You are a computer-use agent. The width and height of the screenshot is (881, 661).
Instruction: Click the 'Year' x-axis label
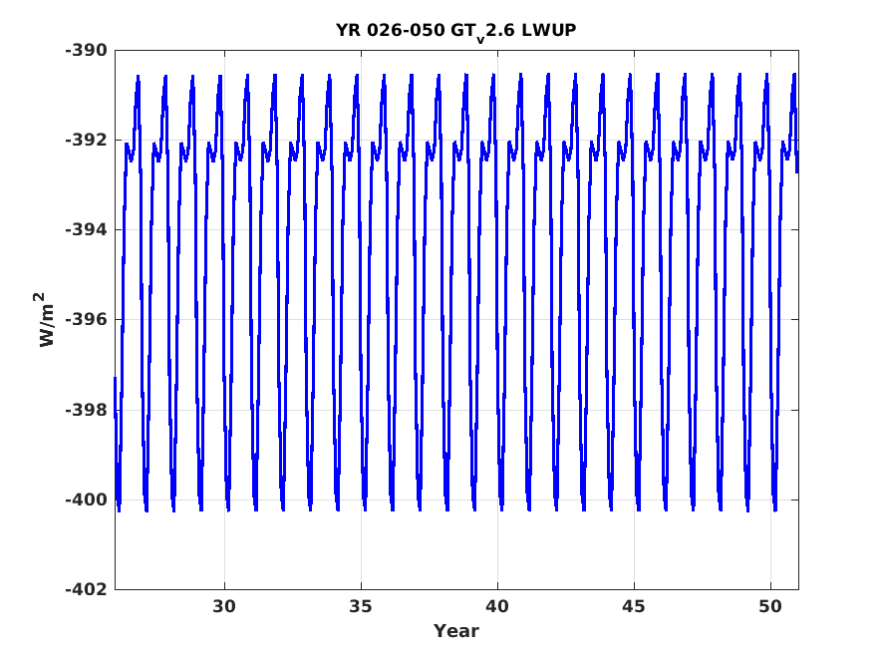click(455, 631)
